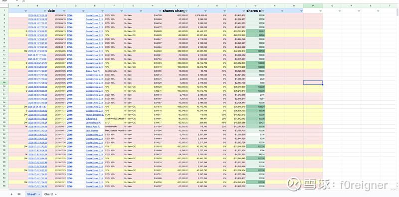
Task: Open the CVNA link in row 2
Action: 69,15
